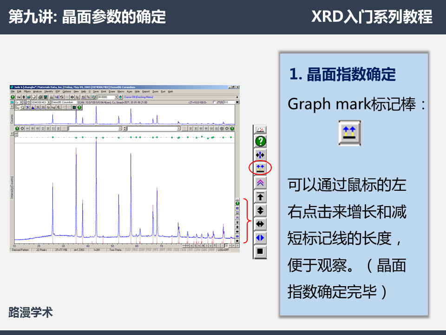Screen dimensions: 446x335
Task: Click the 2T=77.156 status bar value
Action: click(61, 250)
